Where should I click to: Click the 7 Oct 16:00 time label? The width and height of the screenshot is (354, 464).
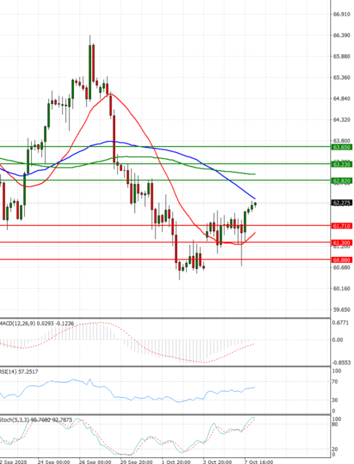pos(258,460)
